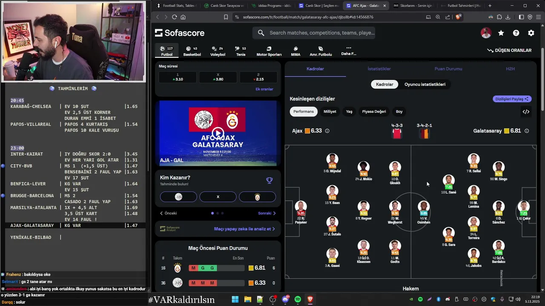Go to Önceki slide with chevron

168,213
